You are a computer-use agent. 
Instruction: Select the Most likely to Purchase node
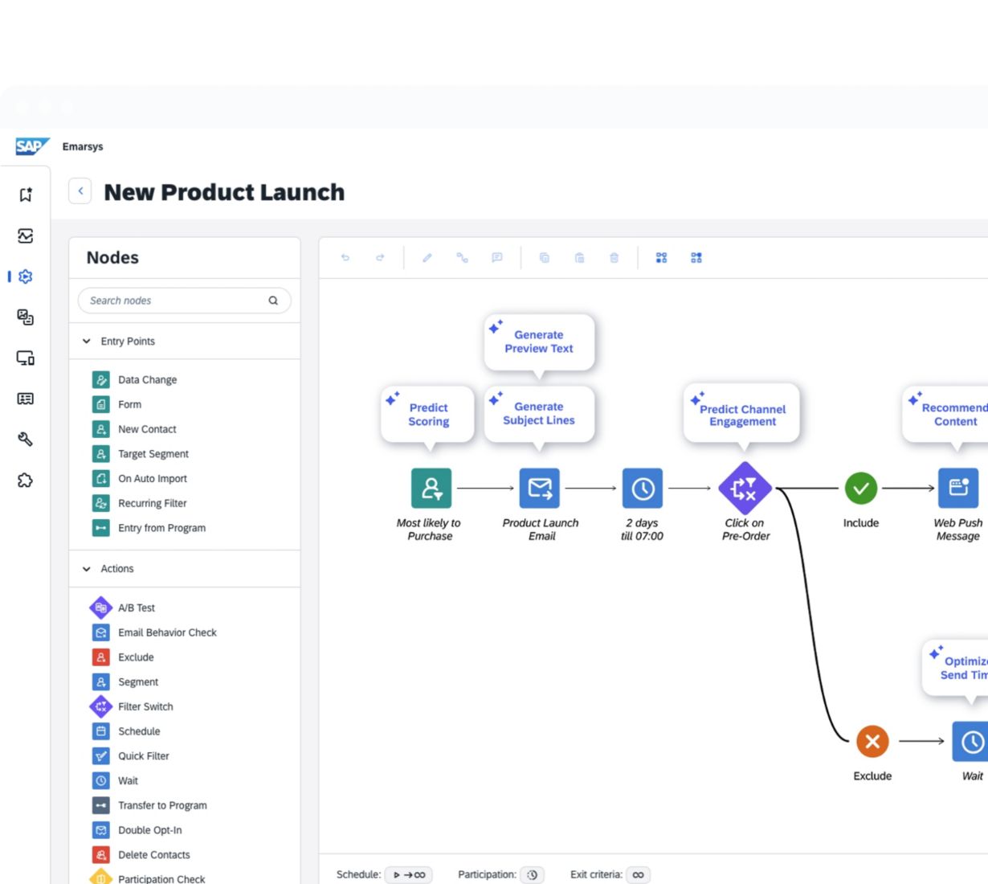431,489
